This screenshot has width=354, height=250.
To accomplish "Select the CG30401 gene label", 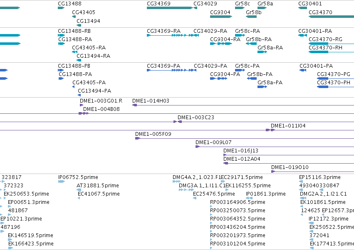I will pos(310,4).
